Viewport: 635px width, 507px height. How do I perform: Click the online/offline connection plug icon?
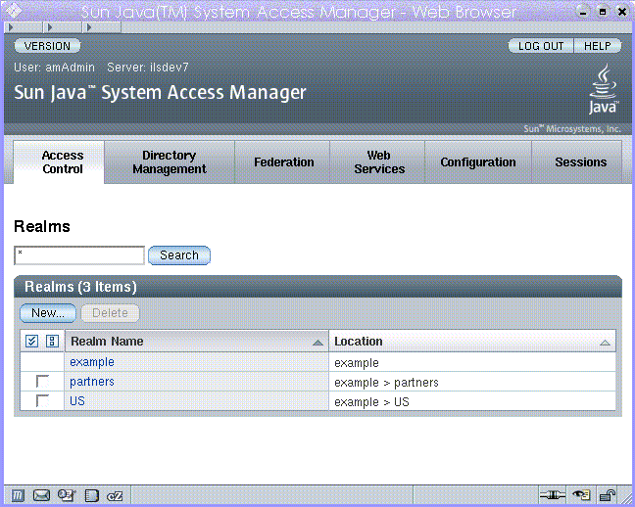pos(553,495)
